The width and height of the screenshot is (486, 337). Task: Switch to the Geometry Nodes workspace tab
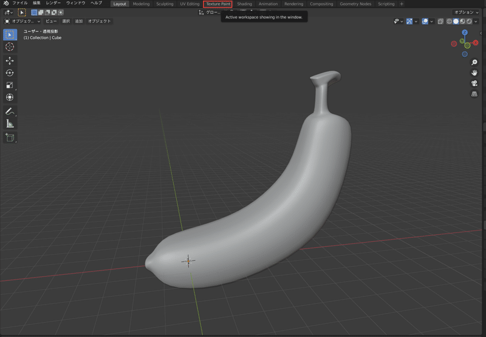point(355,4)
